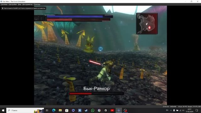Click the FPS counter in status bar
The image size is (201, 113).
pos(189,106)
